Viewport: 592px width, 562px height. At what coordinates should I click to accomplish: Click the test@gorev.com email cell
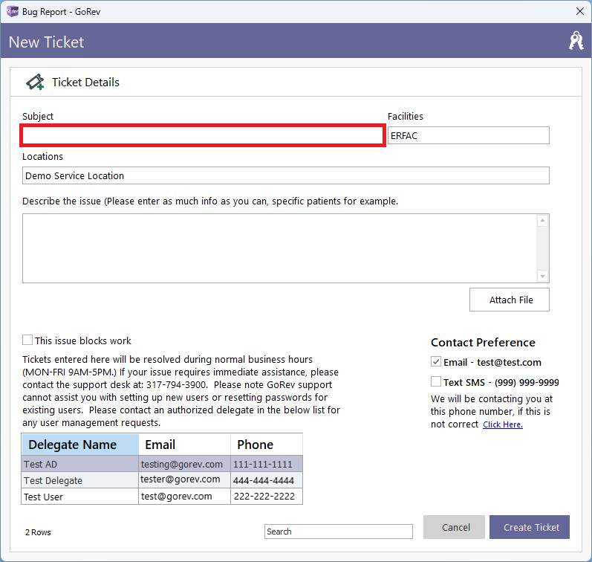click(x=185, y=497)
